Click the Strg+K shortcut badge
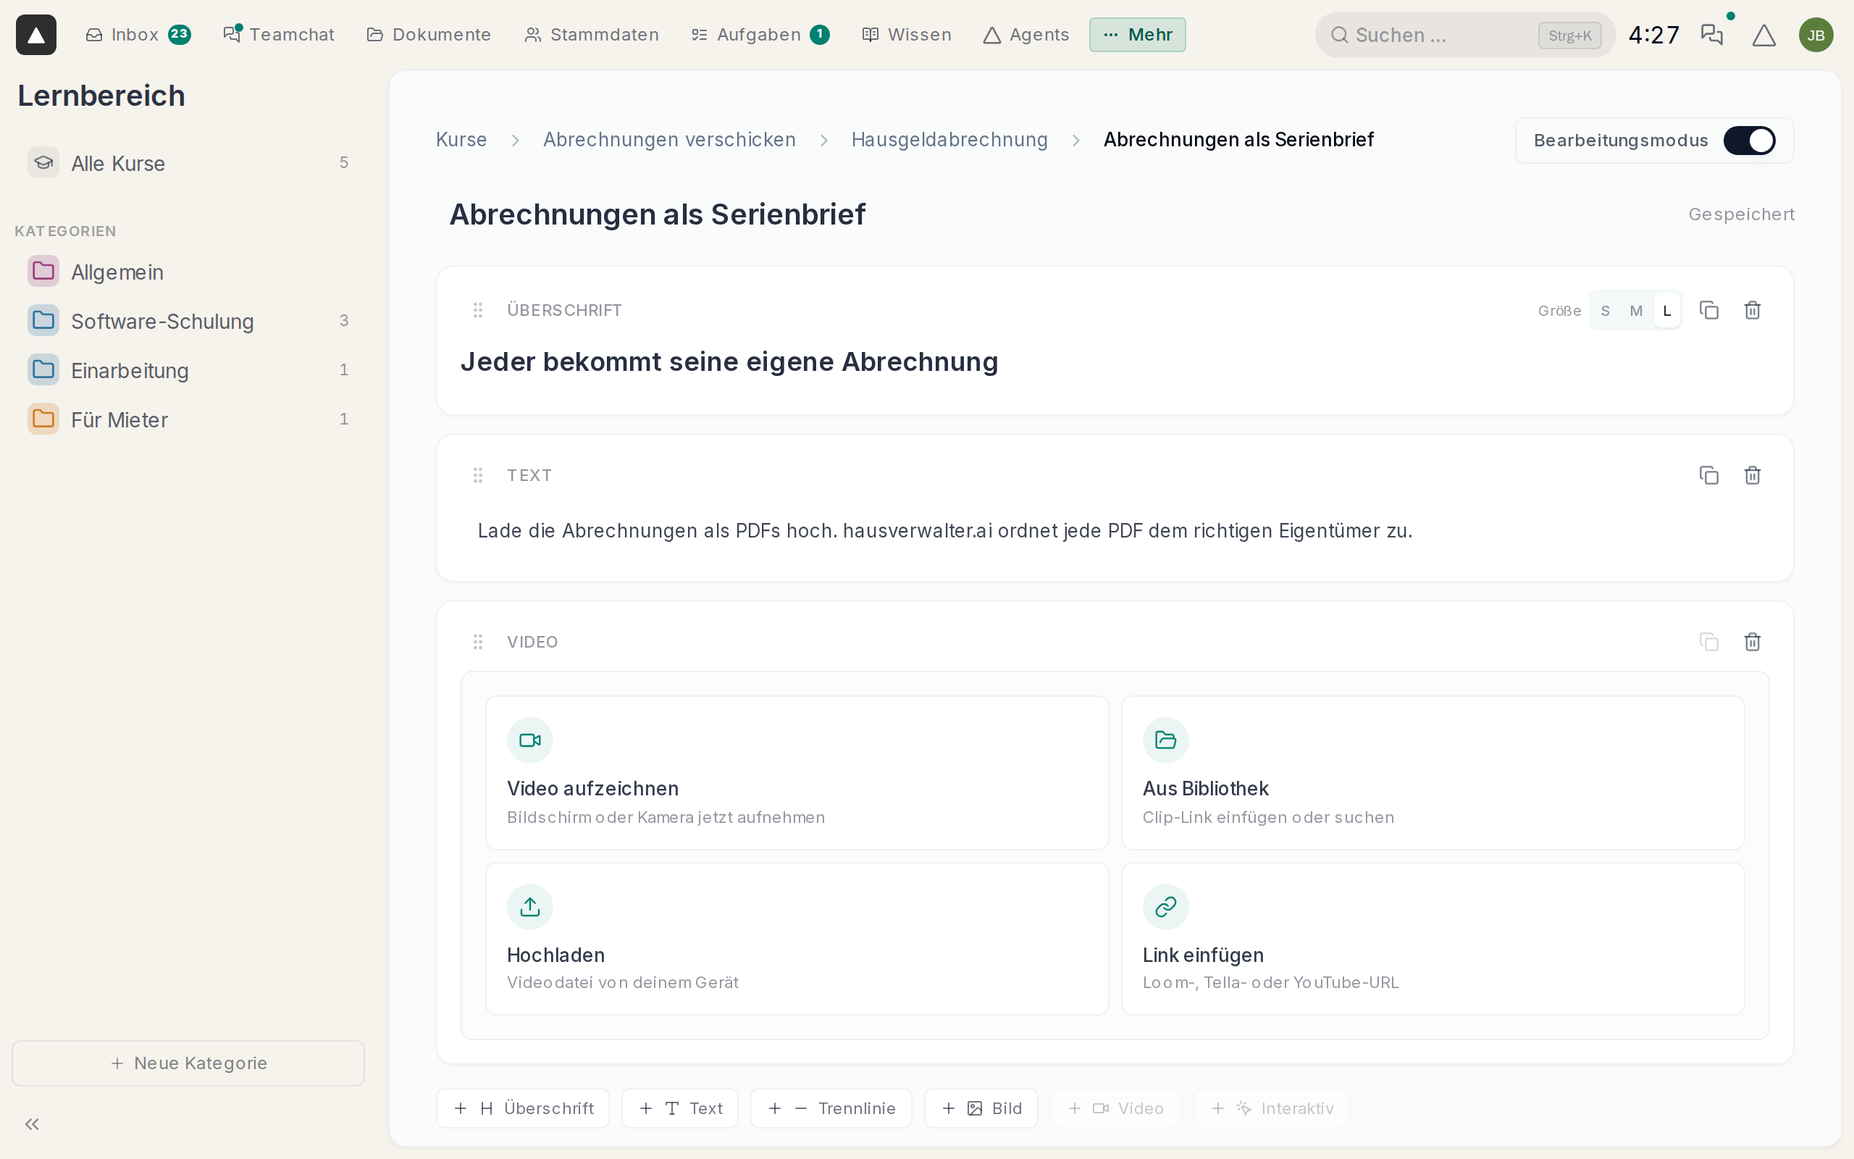The image size is (1854, 1159). [1569, 35]
